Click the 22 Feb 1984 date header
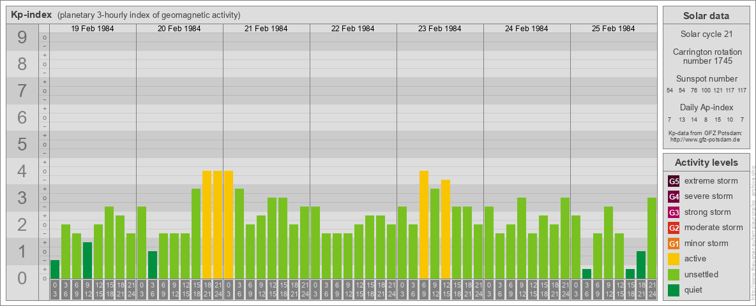The height and width of the screenshot is (306, 756). point(353,29)
